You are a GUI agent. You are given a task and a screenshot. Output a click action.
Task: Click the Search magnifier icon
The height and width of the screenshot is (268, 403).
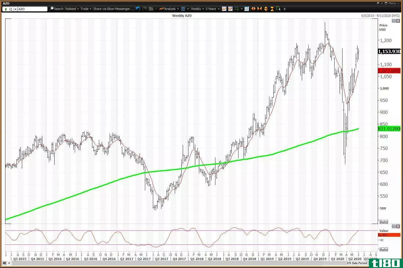(x=51, y=9)
